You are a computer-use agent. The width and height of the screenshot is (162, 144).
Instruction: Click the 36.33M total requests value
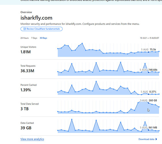(27, 71)
